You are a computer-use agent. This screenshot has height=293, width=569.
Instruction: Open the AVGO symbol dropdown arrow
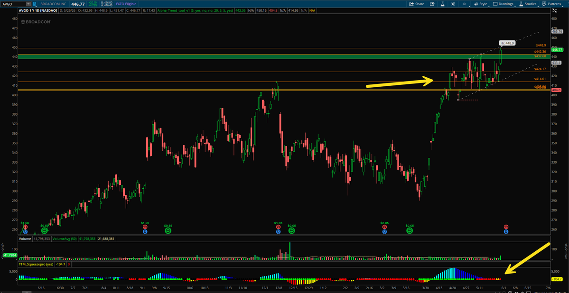coord(28,4)
